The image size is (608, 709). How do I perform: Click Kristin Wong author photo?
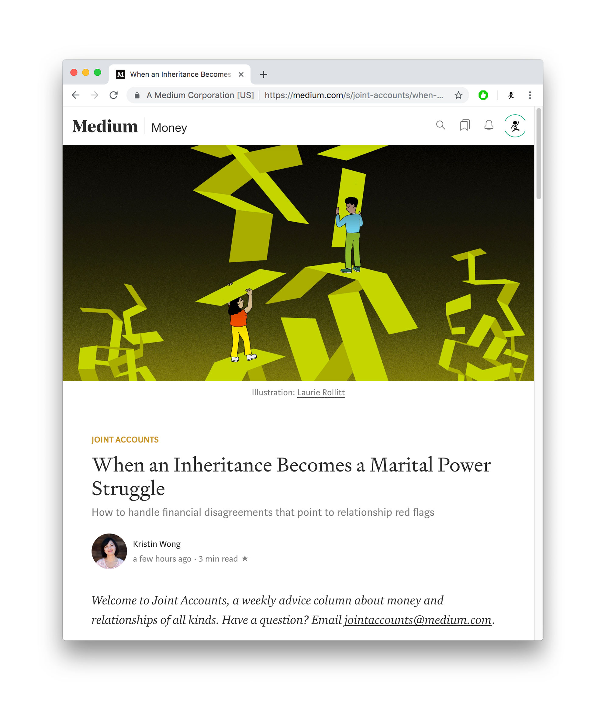pyautogui.click(x=109, y=551)
